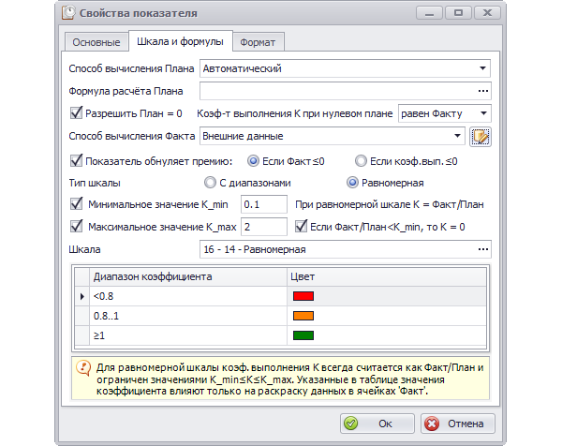This screenshot has width=562, height=446.
Task: Confirm with the Ок button
Action: click(x=377, y=424)
